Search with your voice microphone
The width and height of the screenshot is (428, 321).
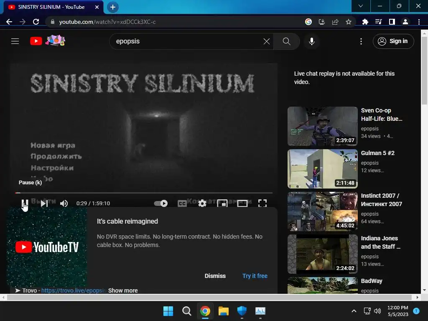312,41
